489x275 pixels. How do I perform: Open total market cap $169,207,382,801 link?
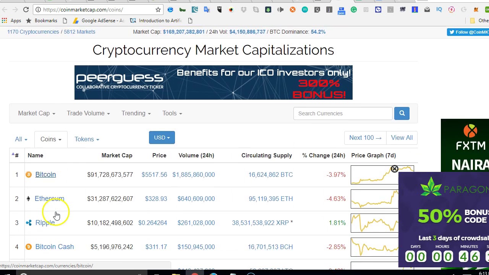[184, 32]
